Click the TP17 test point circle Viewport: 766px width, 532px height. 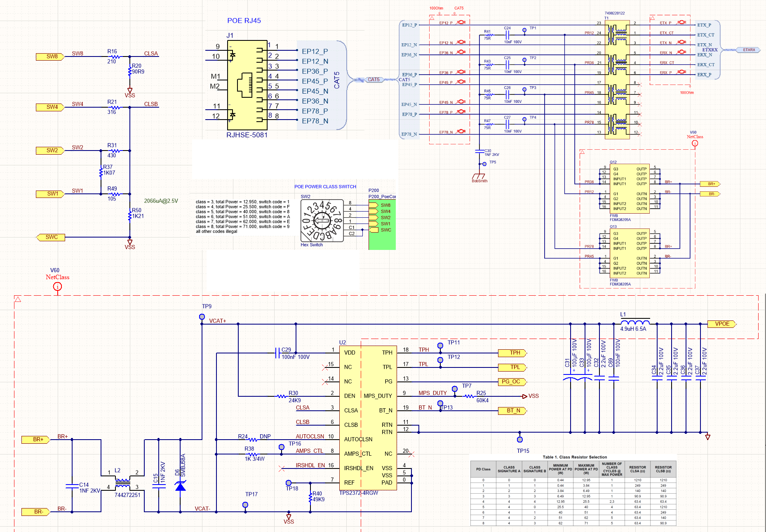pyautogui.click(x=245, y=505)
